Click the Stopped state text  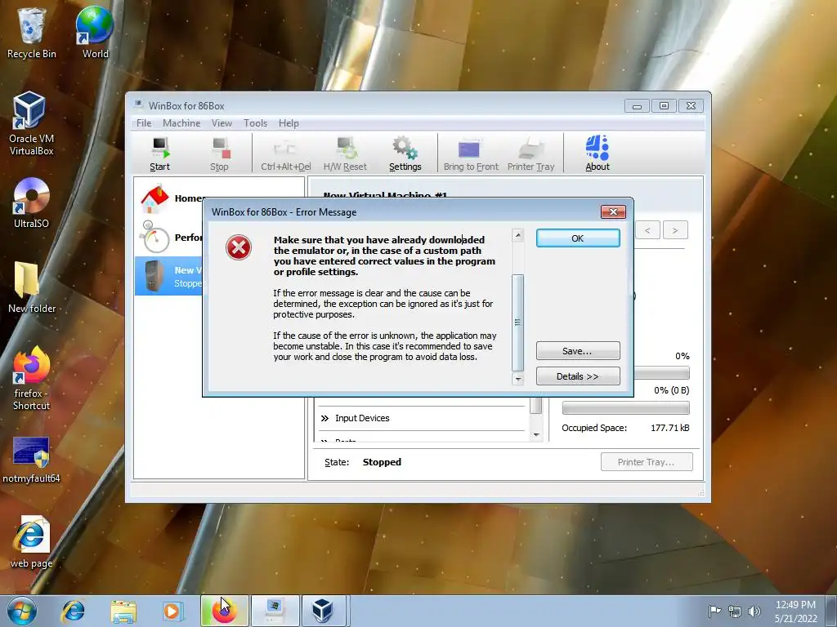click(382, 462)
